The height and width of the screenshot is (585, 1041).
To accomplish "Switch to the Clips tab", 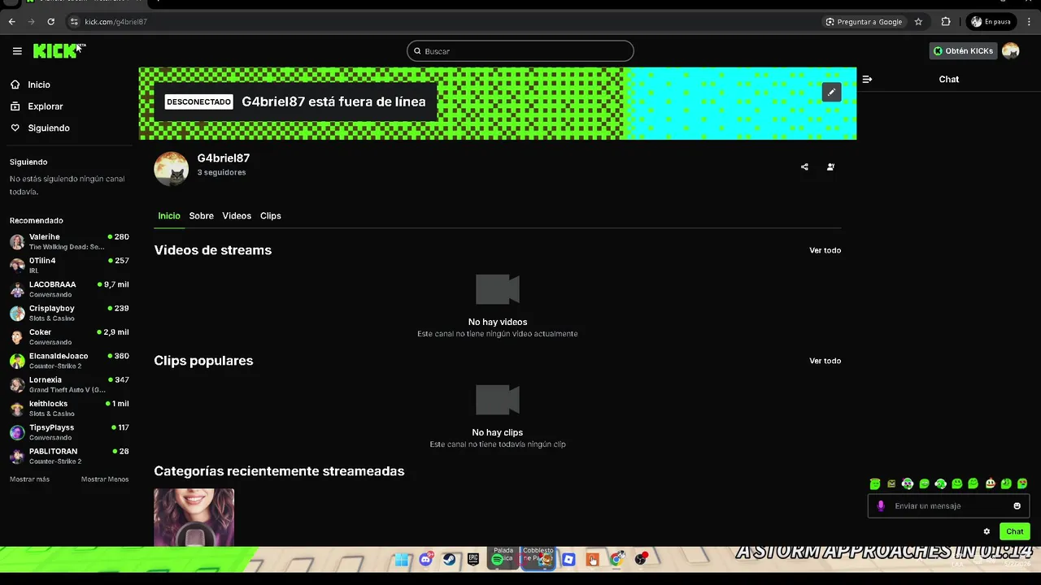I will (270, 215).
